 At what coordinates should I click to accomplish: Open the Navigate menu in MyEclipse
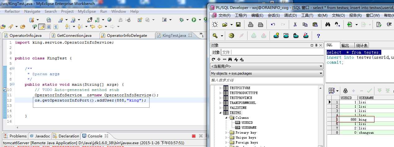(x=32, y=11)
